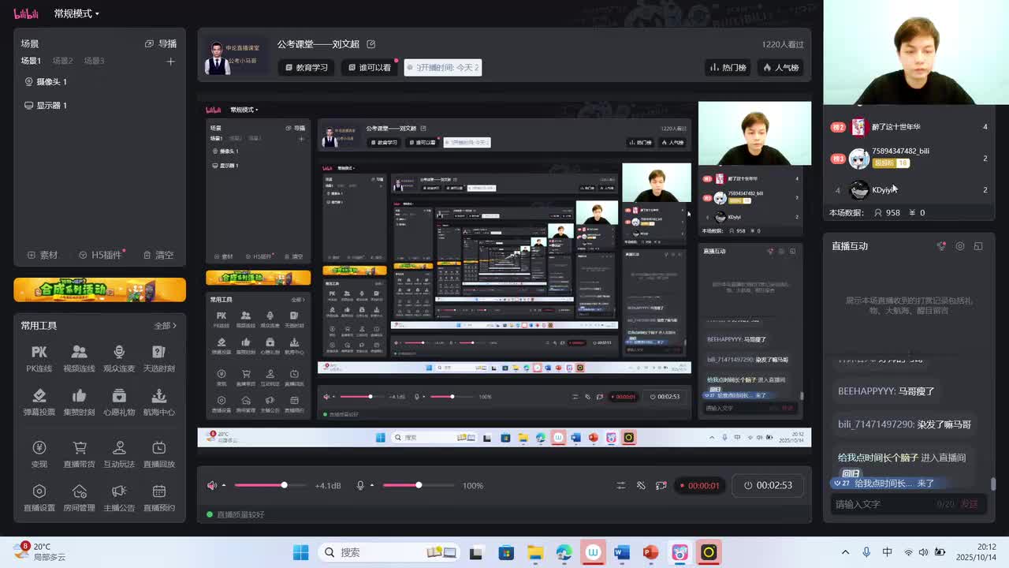Toggle the 00:02:53 live stream power button
1009x568 pixels.
click(768, 485)
